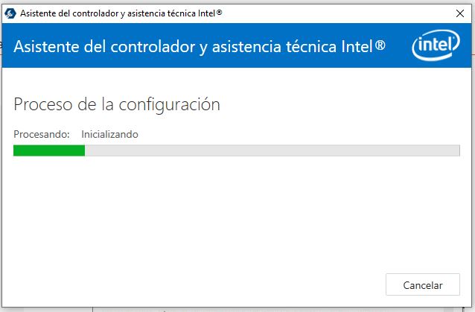Click the gray unfilled part of progress bar

point(272,150)
